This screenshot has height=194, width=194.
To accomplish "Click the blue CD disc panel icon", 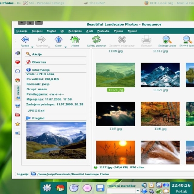I will (74, 188).
